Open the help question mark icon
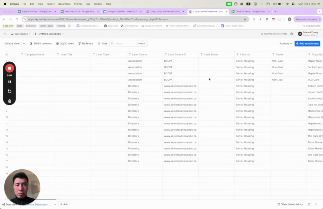Image resolution: width=323 pixels, height=209 pixels. click(x=291, y=34)
